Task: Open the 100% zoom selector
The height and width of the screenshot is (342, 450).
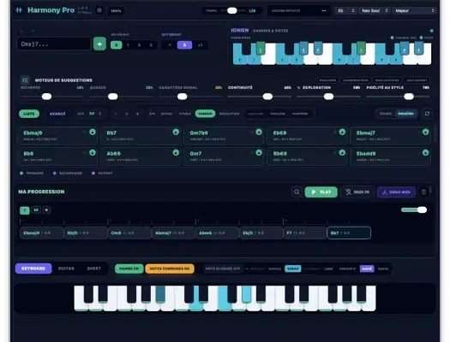Action: (116, 11)
